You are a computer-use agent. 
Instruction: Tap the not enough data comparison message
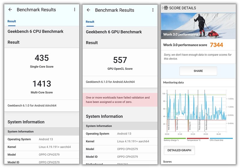tap(197, 57)
